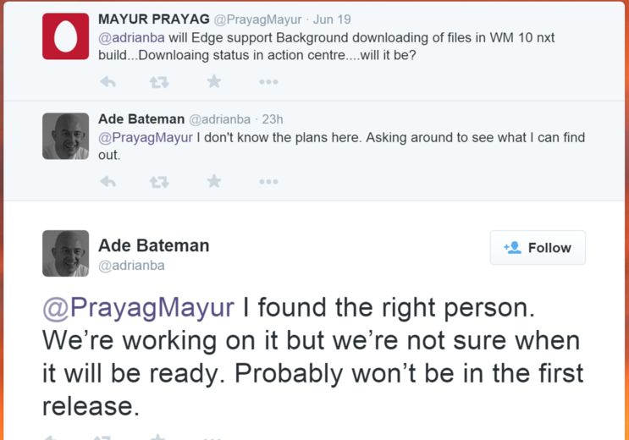Open the @adrianba handle under main author name

(x=131, y=266)
